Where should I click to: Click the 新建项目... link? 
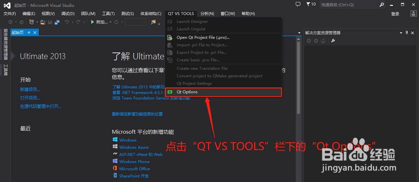pyautogui.click(x=30, y=89)
